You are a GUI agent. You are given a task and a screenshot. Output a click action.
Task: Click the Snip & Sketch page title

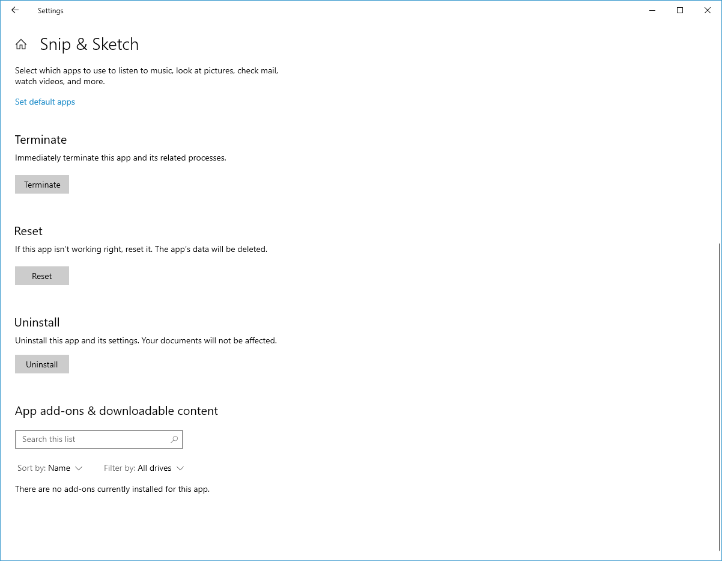click(x=89, y=44)
